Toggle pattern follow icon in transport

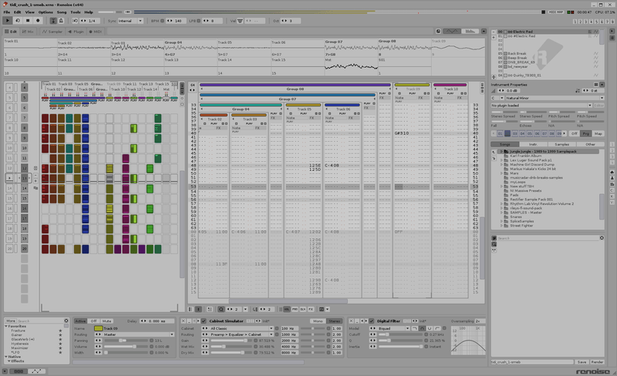tap(53, 21)
